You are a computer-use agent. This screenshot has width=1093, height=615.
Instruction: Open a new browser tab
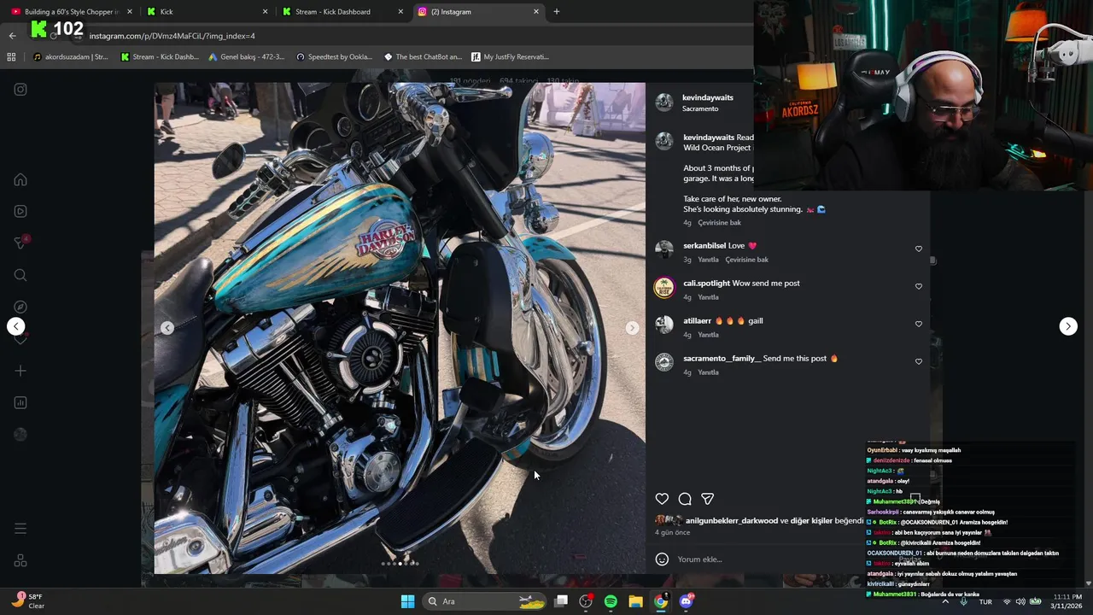tap(557, 12)
